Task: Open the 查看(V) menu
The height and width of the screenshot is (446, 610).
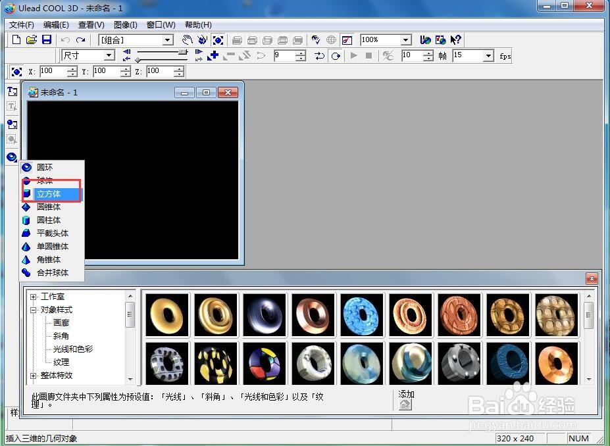Action: pos(91,25)
